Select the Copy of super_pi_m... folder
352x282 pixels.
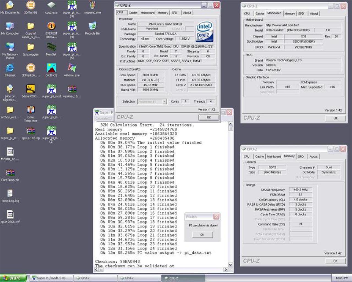[31, 30]
